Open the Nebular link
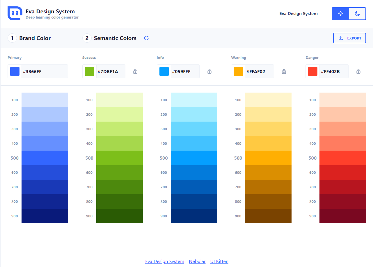373x267 pixels. tap(197, 261)
